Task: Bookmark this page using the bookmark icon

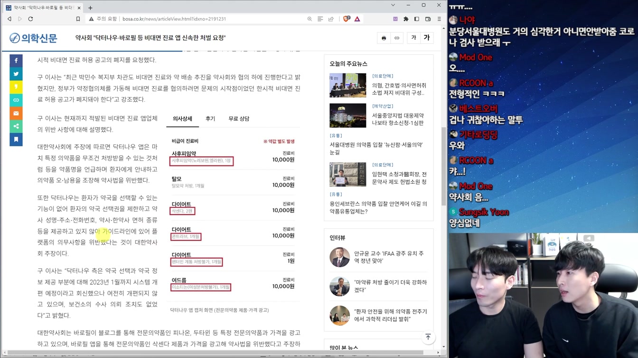Action: click(78, 19)
